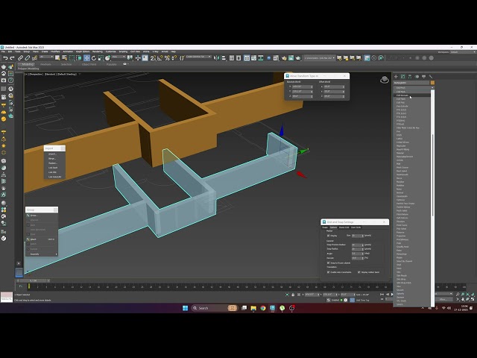Click the ViewCube in the viewport
This screenshot has width=477, height=358.
coord(385,80)
